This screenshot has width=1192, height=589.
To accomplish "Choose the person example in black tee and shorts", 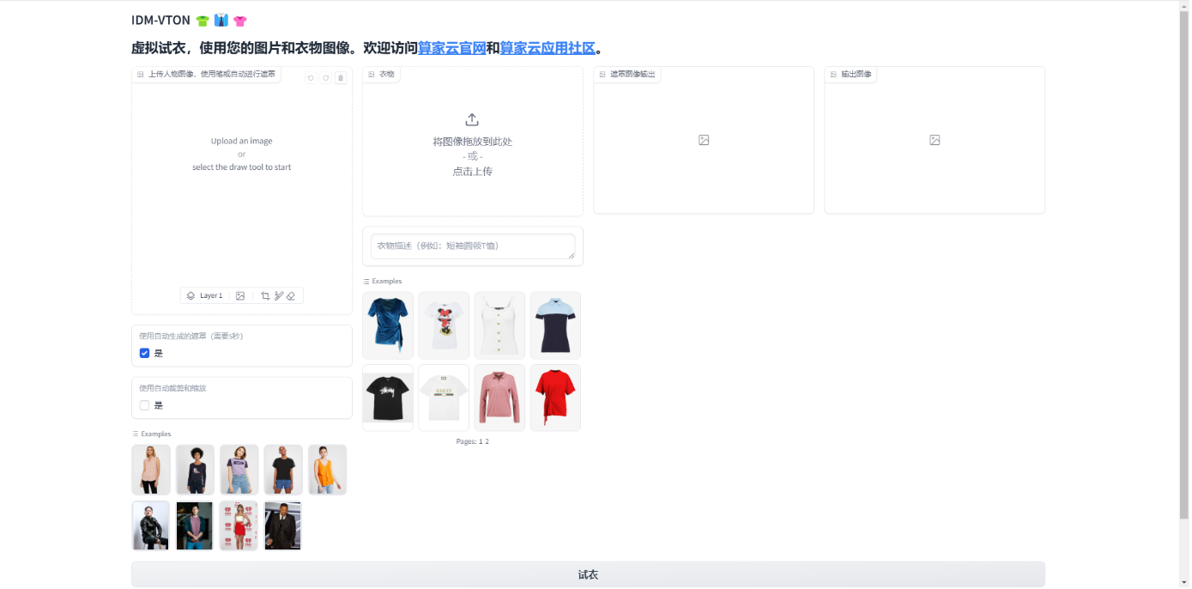I will point(283,470).
